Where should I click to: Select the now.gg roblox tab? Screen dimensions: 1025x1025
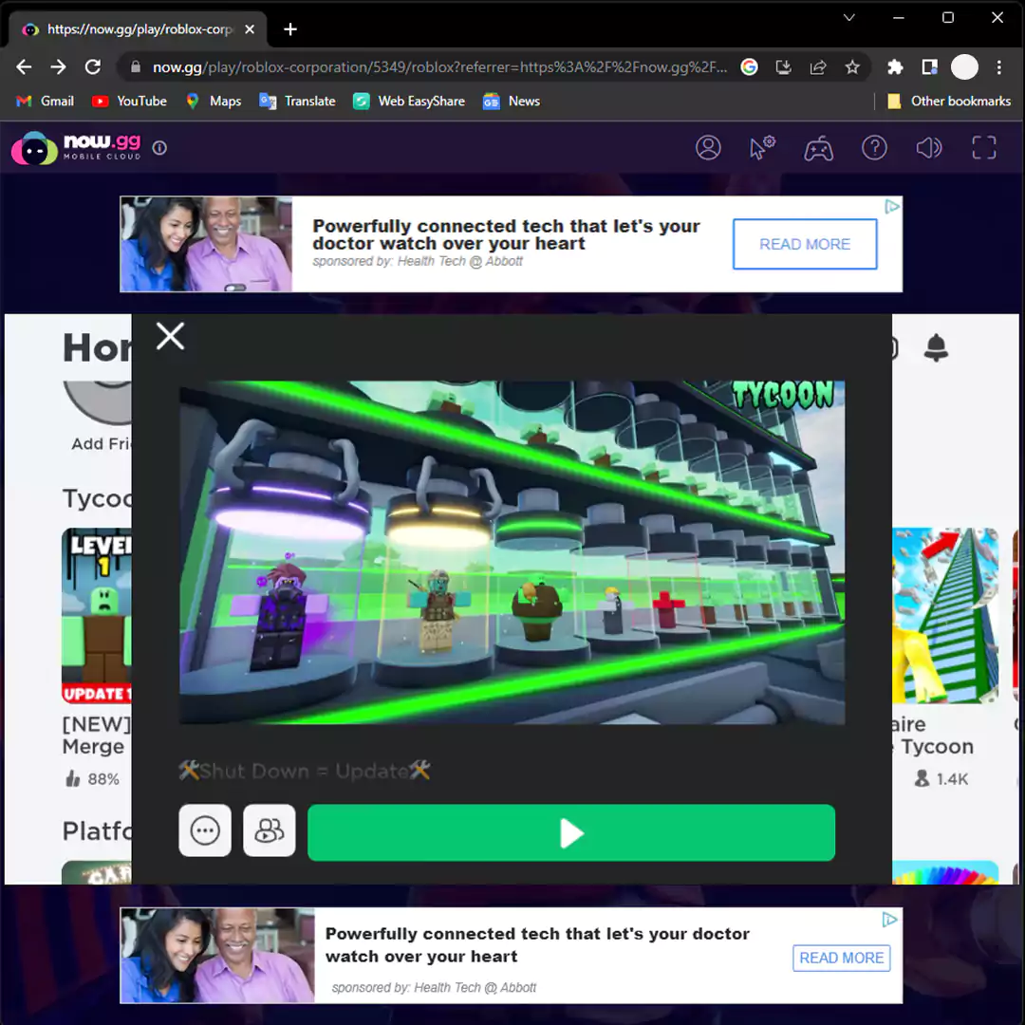[x=138, y=29]
